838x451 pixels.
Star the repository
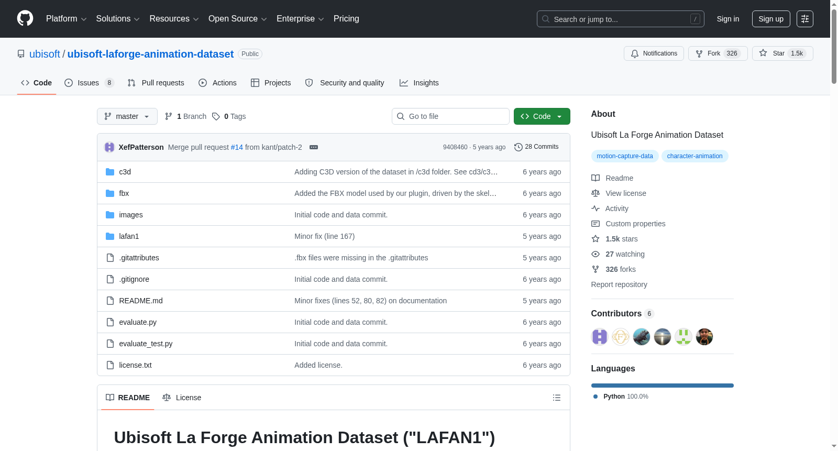click(782, 53)
